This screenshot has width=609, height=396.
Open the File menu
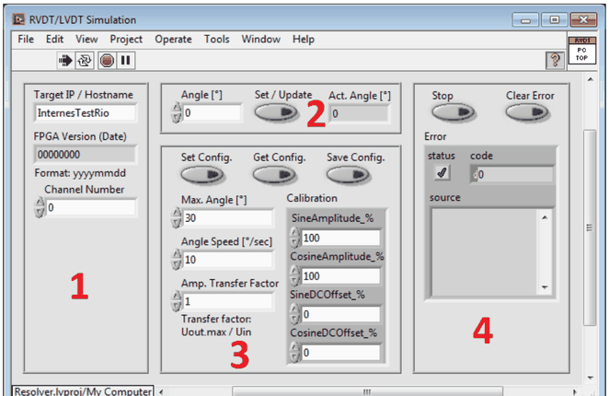coord(26,40)
